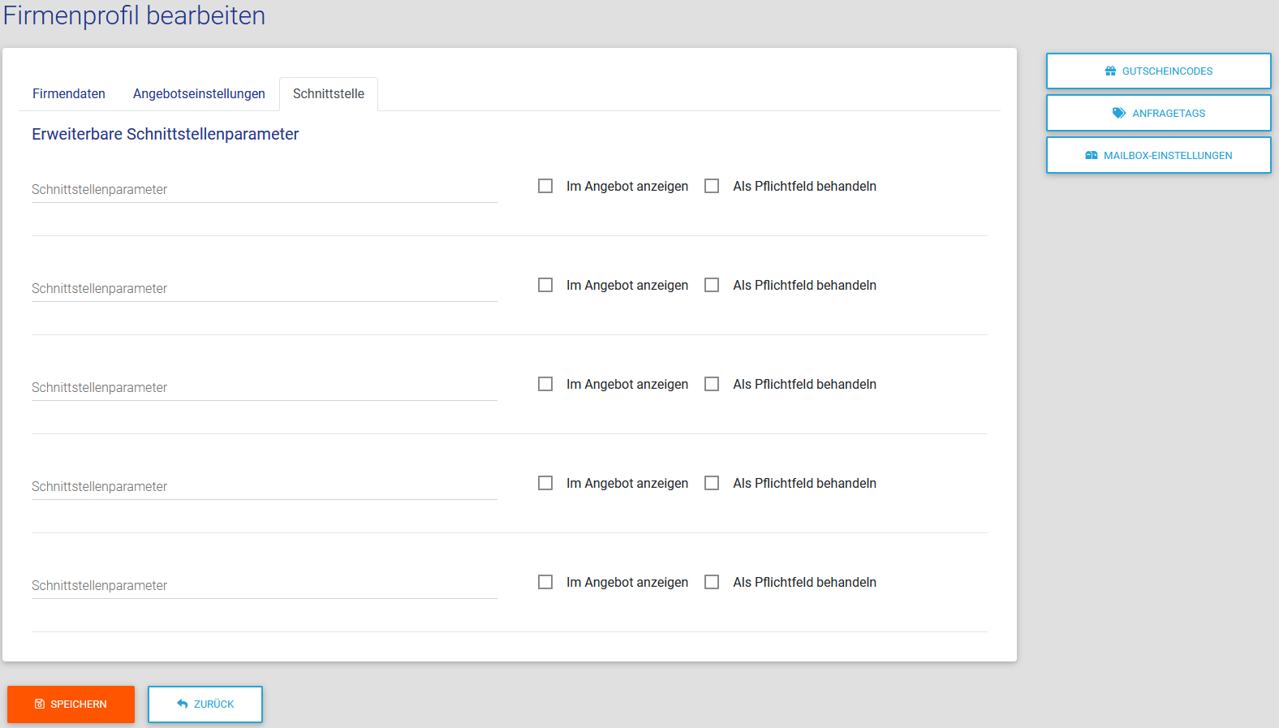Focus the first Schnittstellenparameter input field
This screenshot has height=728, width=1279.
tap(264, 189)
